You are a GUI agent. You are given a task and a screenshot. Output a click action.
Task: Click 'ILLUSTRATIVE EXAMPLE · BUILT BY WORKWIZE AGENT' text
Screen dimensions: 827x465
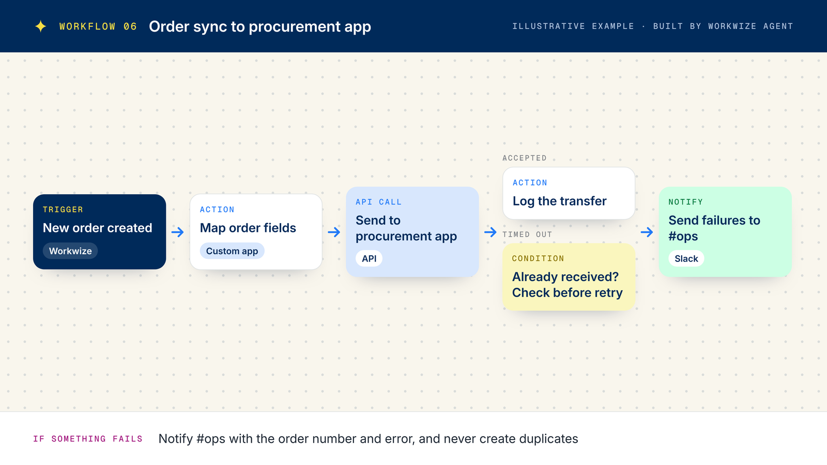coord(653,26)
